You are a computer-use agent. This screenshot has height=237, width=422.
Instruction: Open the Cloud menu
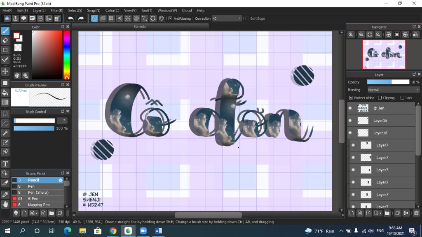tap(187, 10)
